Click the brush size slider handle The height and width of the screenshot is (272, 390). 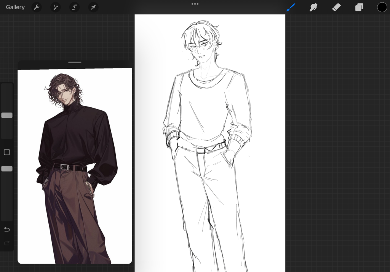coord(7,115)
